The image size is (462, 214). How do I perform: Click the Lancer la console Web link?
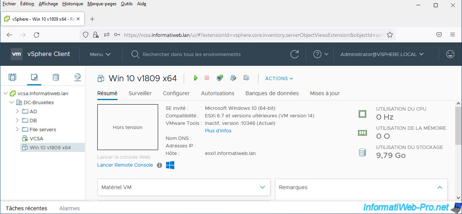pos(124,157)
